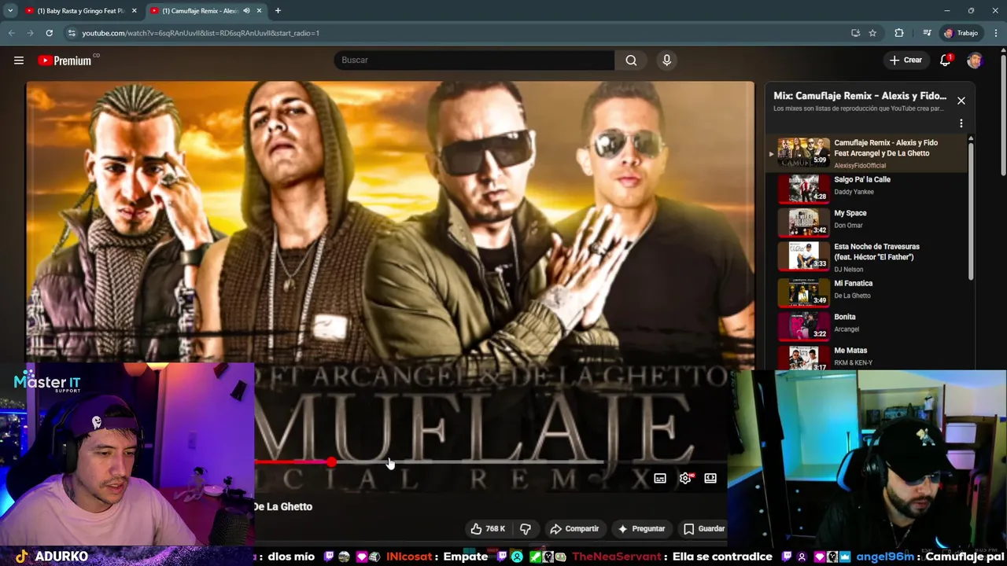
Task: Play Salgo Pa' la Calle by Daddy Yankee
Action: [x=866, y=188]
